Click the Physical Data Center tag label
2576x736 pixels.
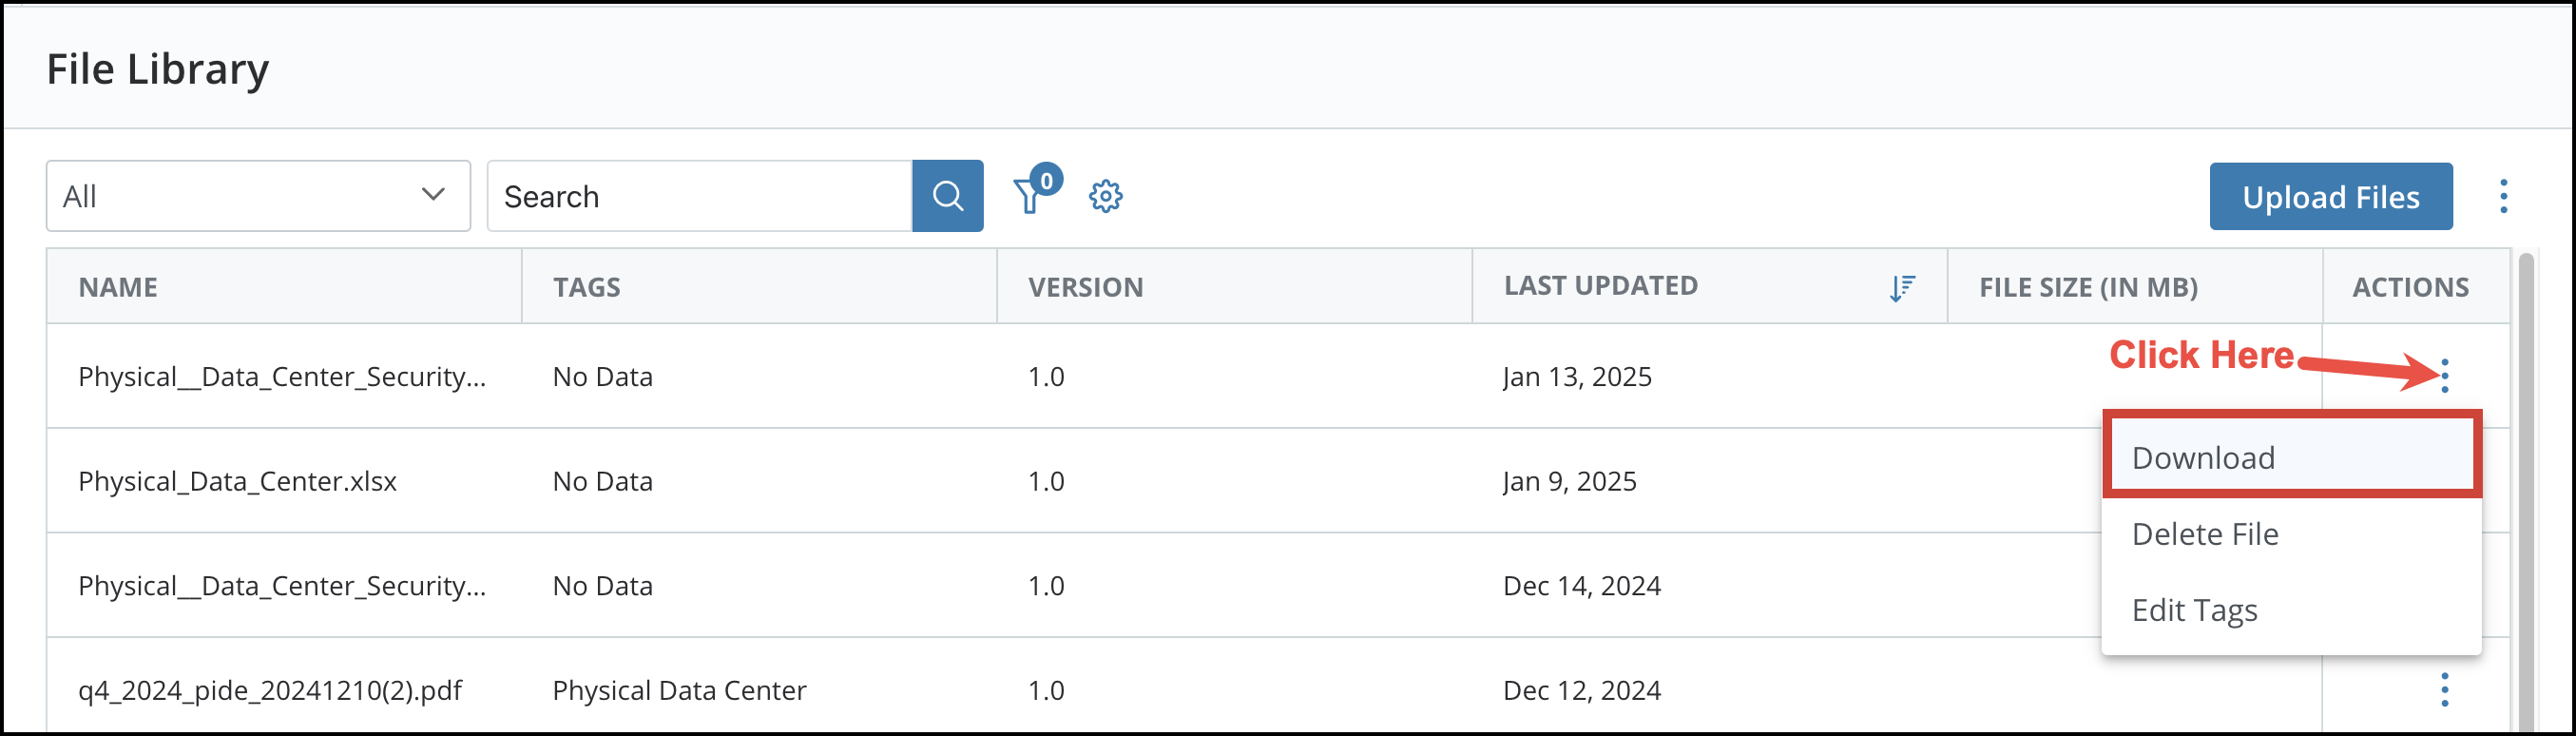tap(679, 690)
